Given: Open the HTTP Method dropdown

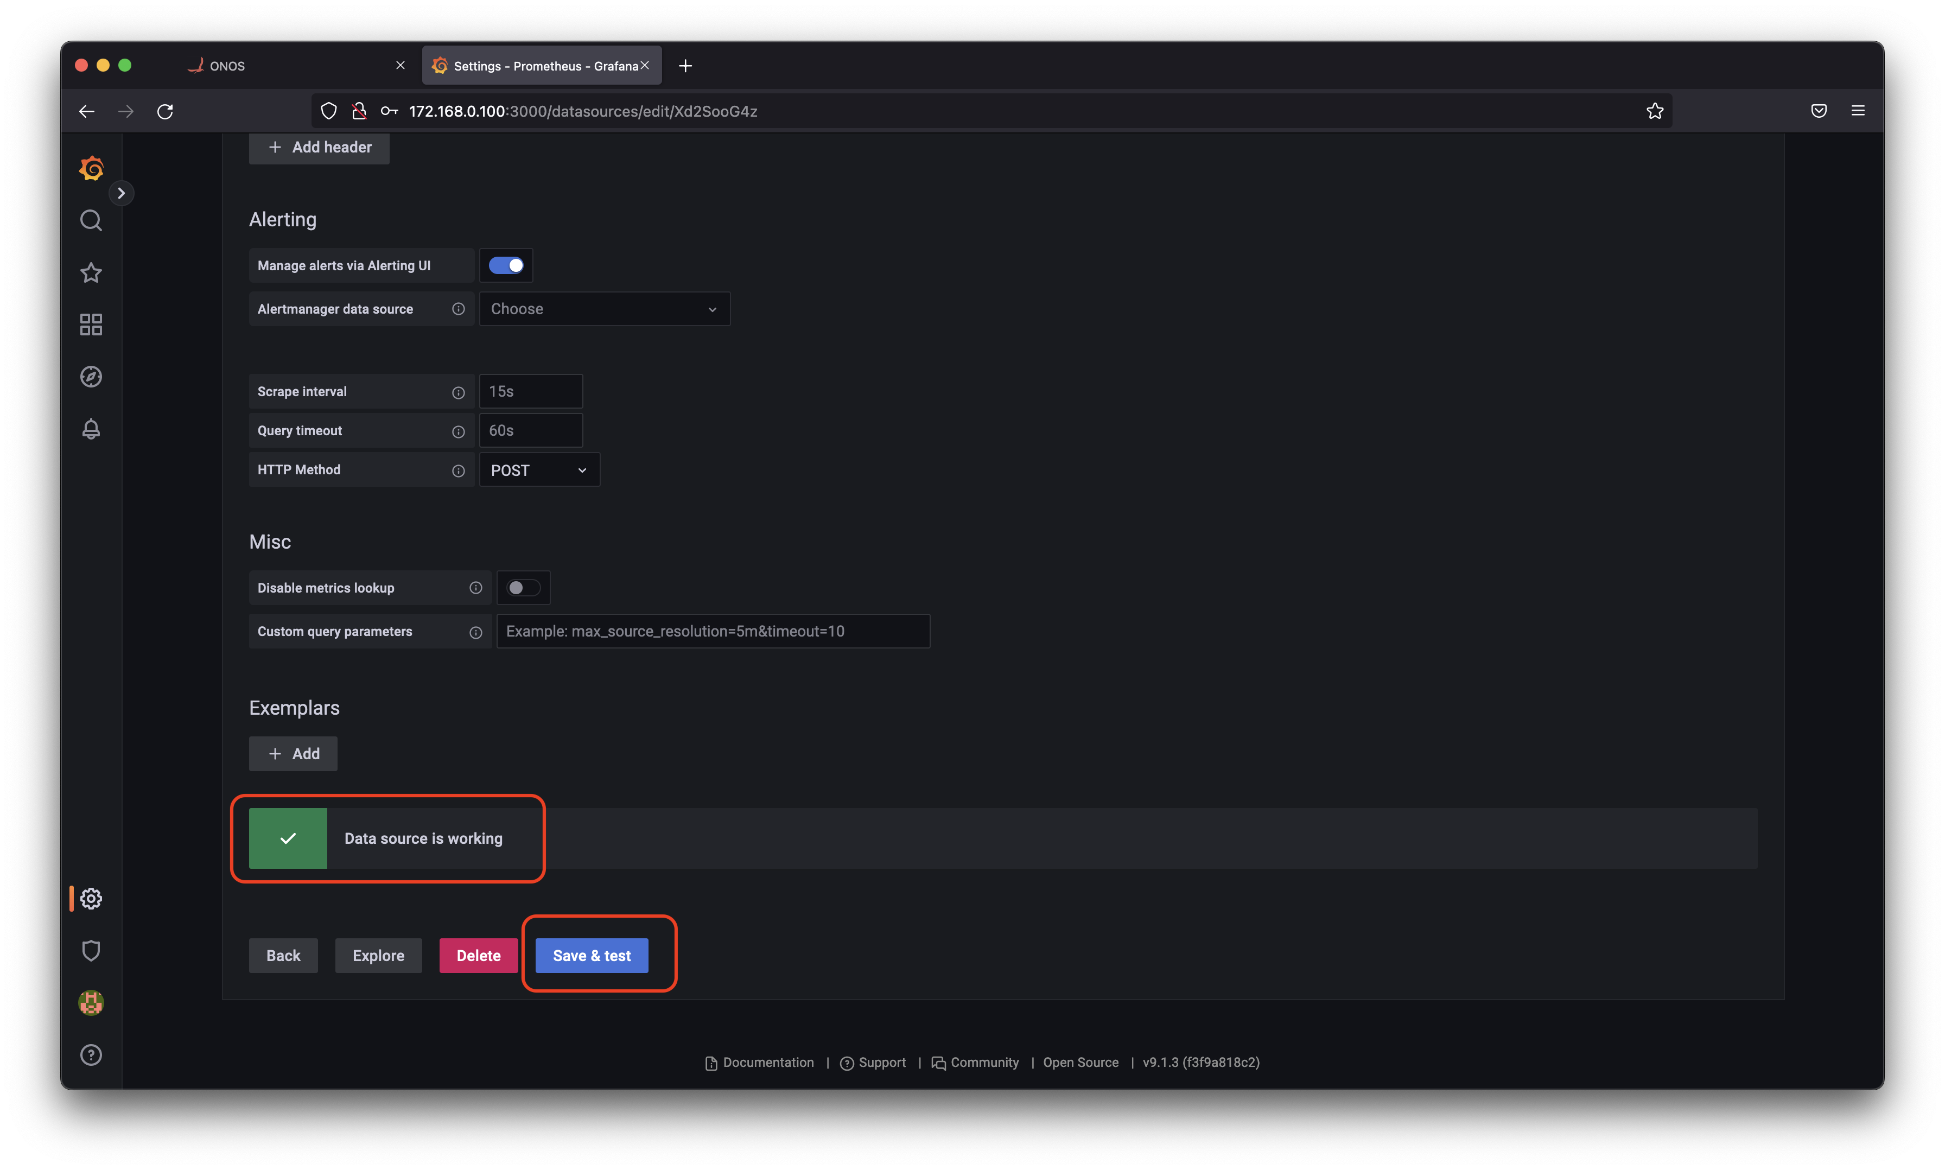Looking at the screenshot, I should pos(539,470).
